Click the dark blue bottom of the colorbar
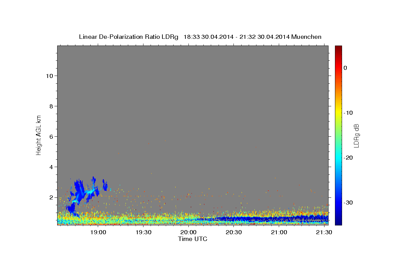This screenshot has width=406, height=270. tap(338, 221)
